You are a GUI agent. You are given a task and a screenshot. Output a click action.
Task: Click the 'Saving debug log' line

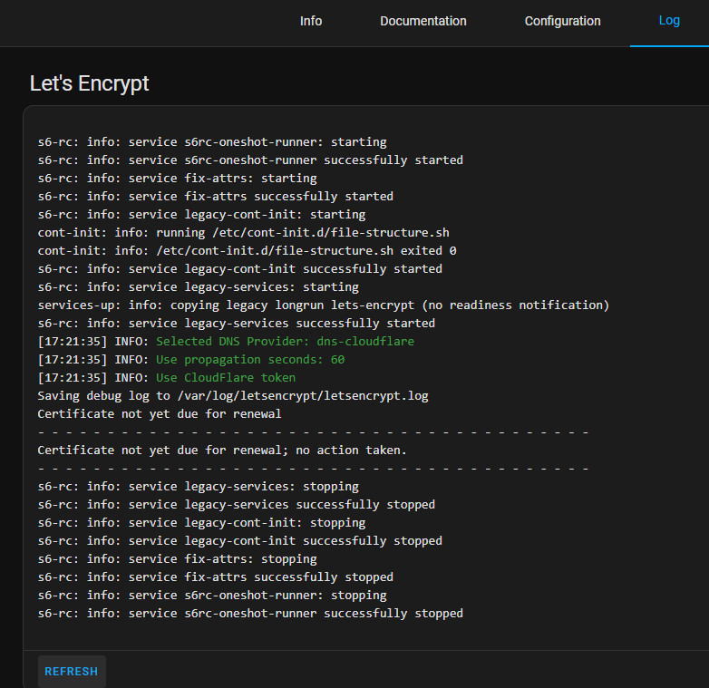(232, 396)
